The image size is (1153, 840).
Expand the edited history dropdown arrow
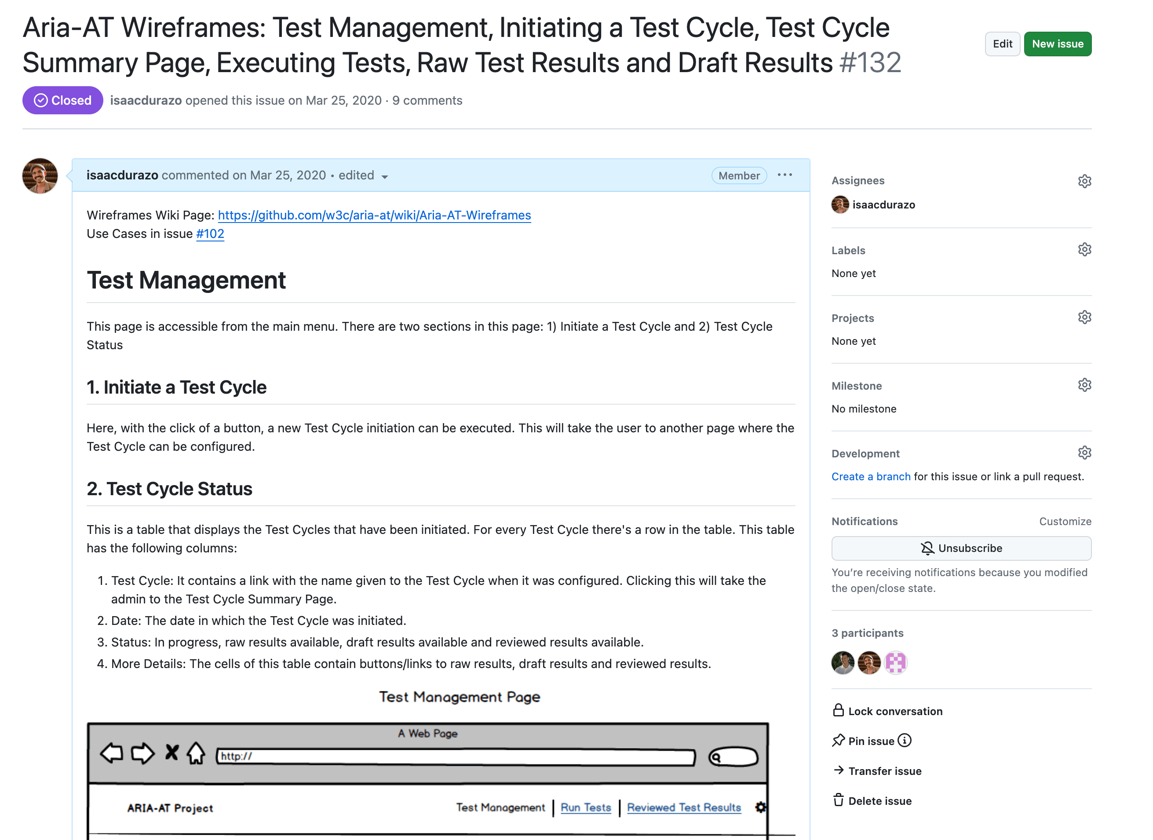(385, 176)
